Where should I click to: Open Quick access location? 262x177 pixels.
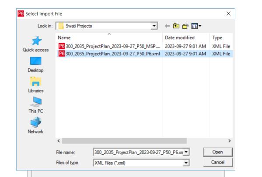tap(35, 44)
